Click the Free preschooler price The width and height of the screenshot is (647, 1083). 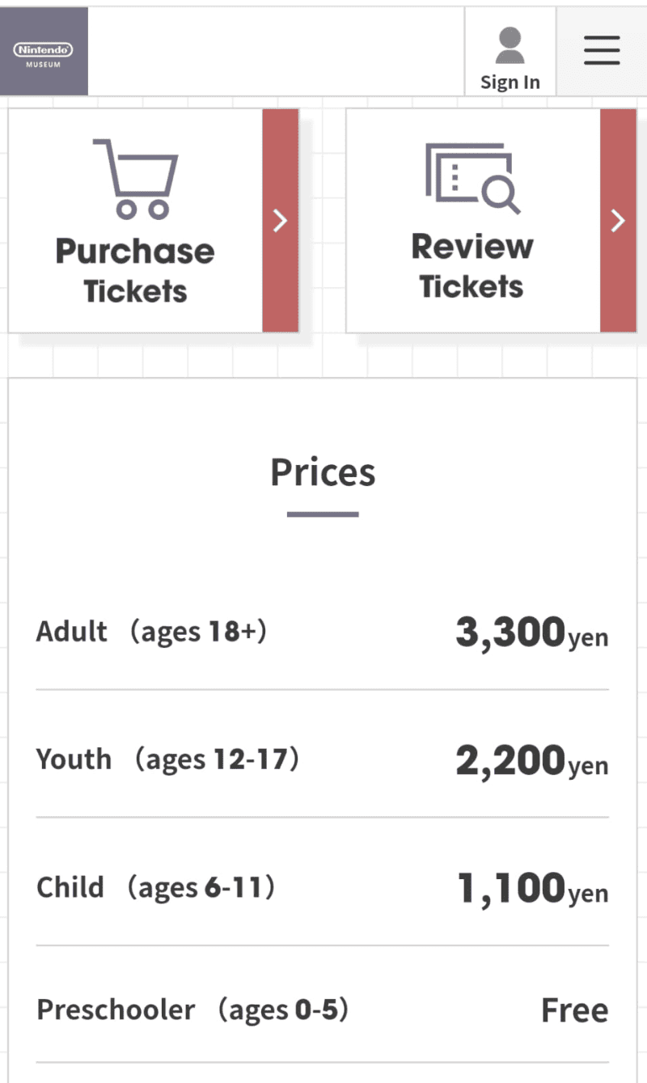point(574,1011)
